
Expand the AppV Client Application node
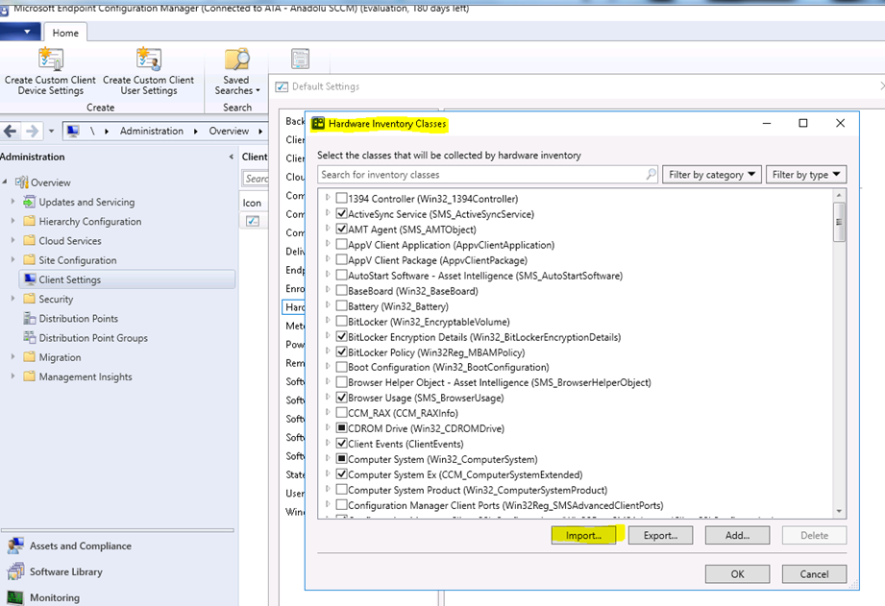point(328,244)
